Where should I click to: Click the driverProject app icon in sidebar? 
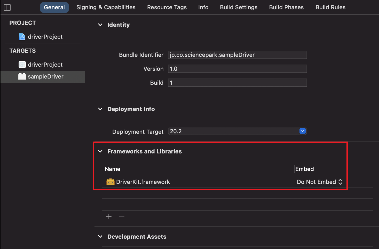tap(22, 36)
